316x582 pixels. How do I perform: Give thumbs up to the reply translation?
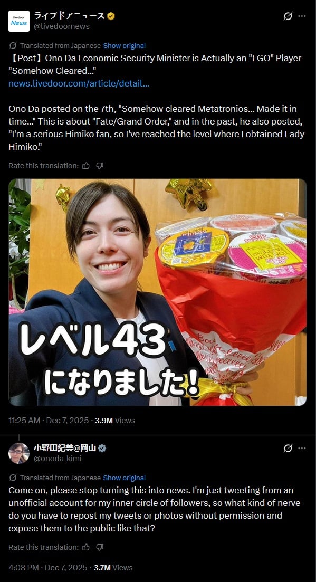coord(86,547)
